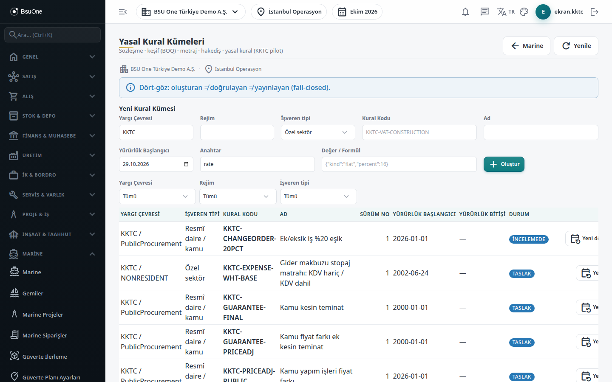Expand the SATIŞ sidebar section
The image size is (612, 382).
[53, 76]
